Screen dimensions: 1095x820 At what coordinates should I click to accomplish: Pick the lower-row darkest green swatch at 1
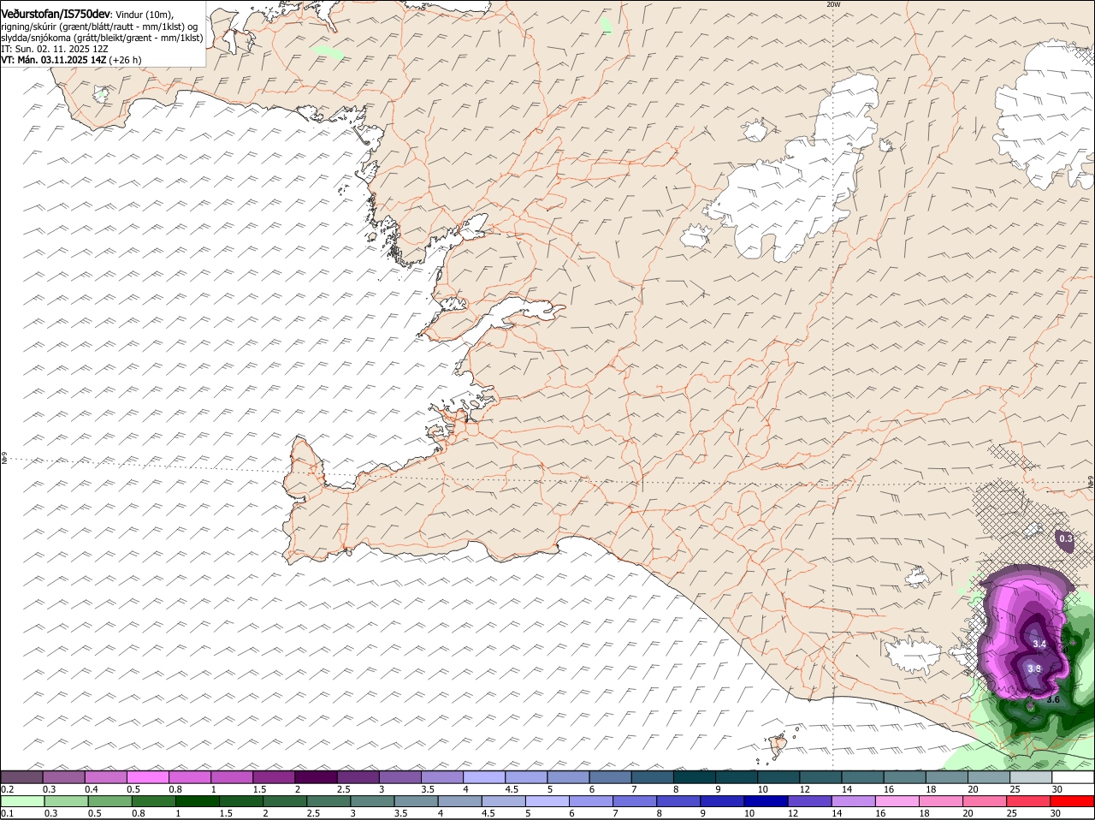coord(197,801)
